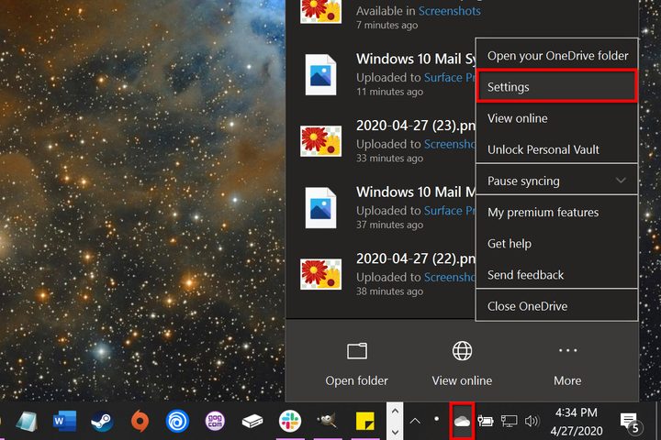The height and width of the screenshot is (440, 661).
Task: Click flower thumbnail of the 7-minutes-ago file
Action: click(x=320, y=11)
